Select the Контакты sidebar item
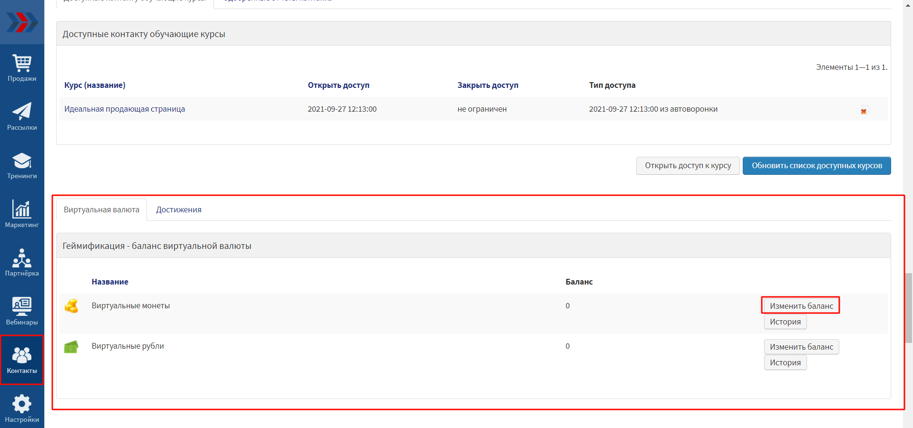Screen dimensions: 913x428 [x=22, y=360]
